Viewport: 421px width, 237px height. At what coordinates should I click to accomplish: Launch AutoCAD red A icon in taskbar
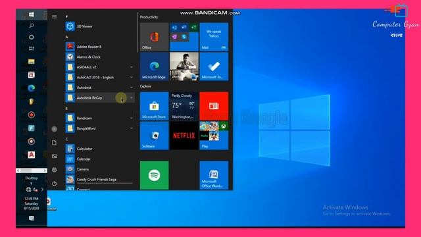point(32,155)
